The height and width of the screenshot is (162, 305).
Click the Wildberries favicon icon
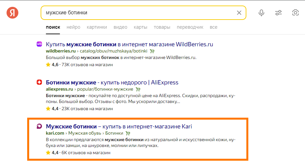click(39, 44)
